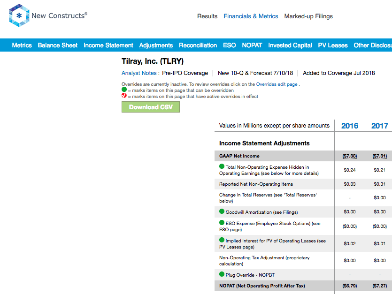392x294 pixels.
Task: Click 'Change in Total Reserves' row label
Action: tap(268, 198)
